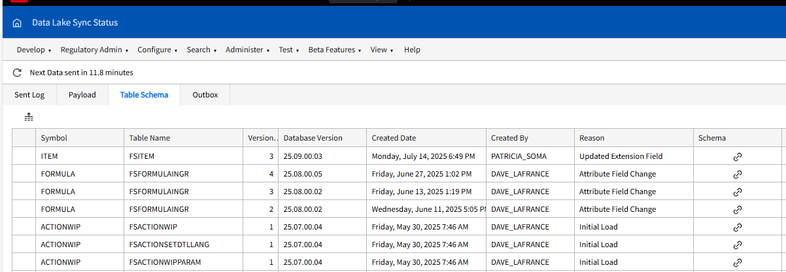This screenshot has height=272, width=786.
Task: Click Friday, June 13, 2025 1:19 PM cell
Action: pyautogui.click(x=426, y=192)
